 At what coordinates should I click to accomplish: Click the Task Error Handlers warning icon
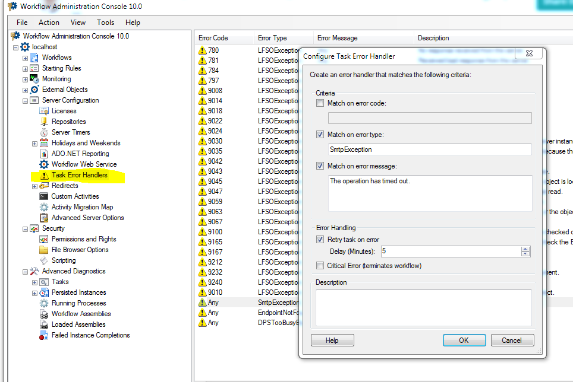44,176
